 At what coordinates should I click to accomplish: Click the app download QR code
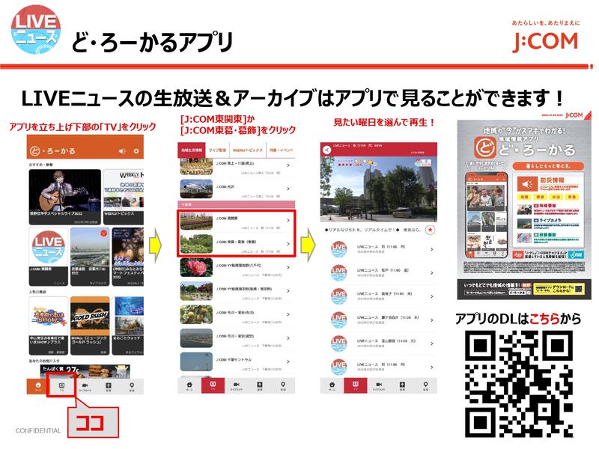pyautogui.click(x=518, y=383)
